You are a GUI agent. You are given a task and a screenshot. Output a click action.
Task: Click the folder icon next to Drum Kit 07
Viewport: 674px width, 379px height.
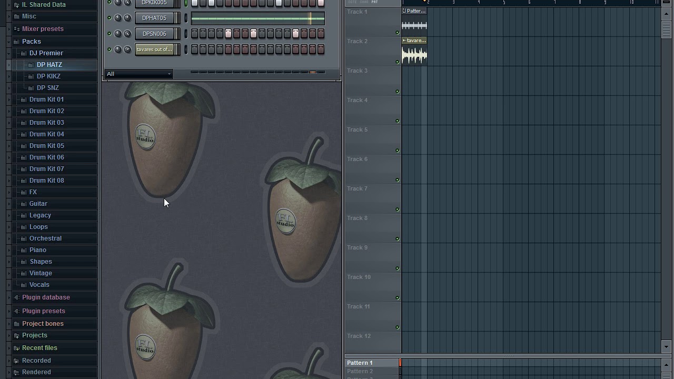[x=24, y=169]
